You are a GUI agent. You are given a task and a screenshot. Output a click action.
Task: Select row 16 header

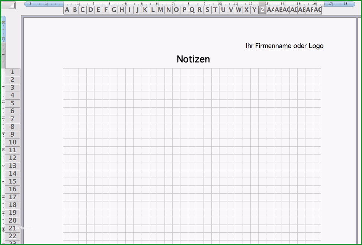point(13,189)
